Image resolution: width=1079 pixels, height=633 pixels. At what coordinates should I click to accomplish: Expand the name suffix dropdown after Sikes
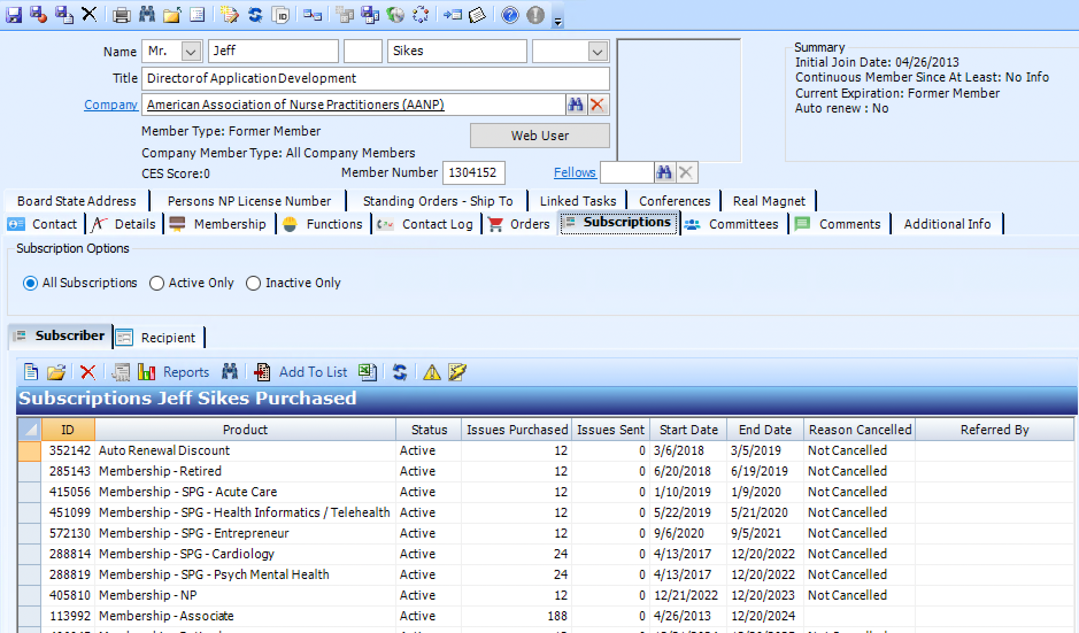(x=598, y=51)
